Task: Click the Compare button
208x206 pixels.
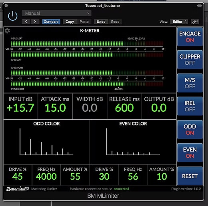Action: [51, 22]
